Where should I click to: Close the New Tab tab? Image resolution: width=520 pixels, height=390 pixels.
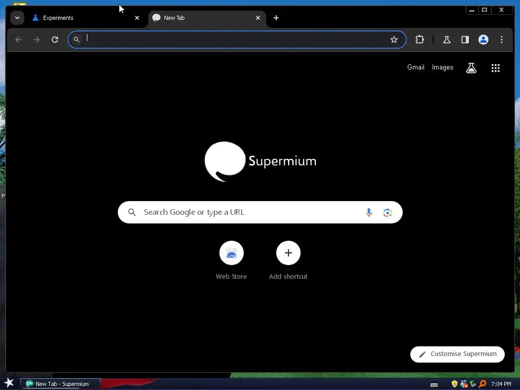pyautogui.click(x=258, y=18)
